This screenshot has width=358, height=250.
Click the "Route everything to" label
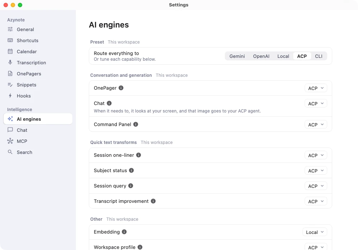pos(116,53)
